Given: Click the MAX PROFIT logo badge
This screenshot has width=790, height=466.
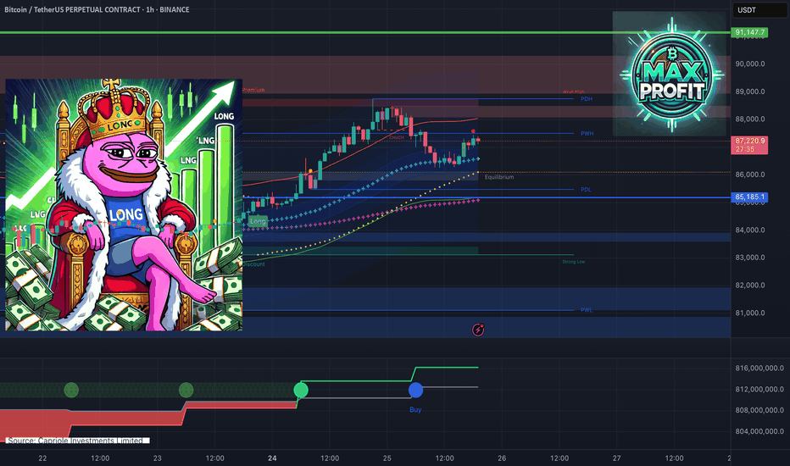Looking at the screenshot, I should [671, 74].
